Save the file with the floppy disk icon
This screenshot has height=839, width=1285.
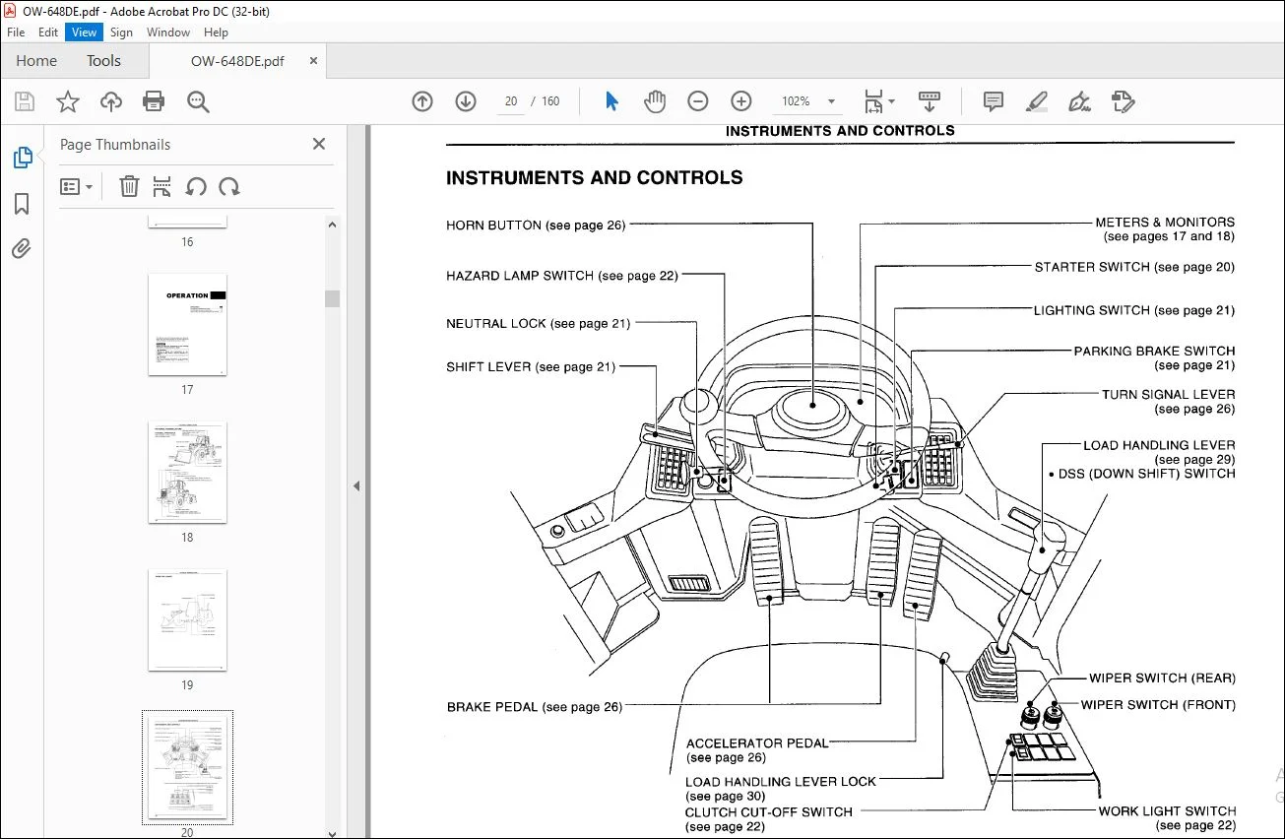tap(25, 101)
